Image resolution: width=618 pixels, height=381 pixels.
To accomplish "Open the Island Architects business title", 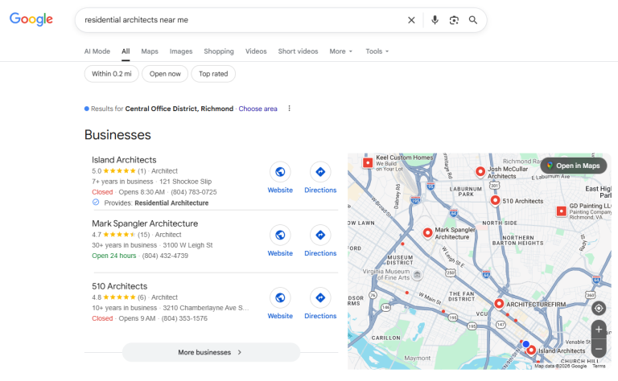I will [x=124, y=160].
